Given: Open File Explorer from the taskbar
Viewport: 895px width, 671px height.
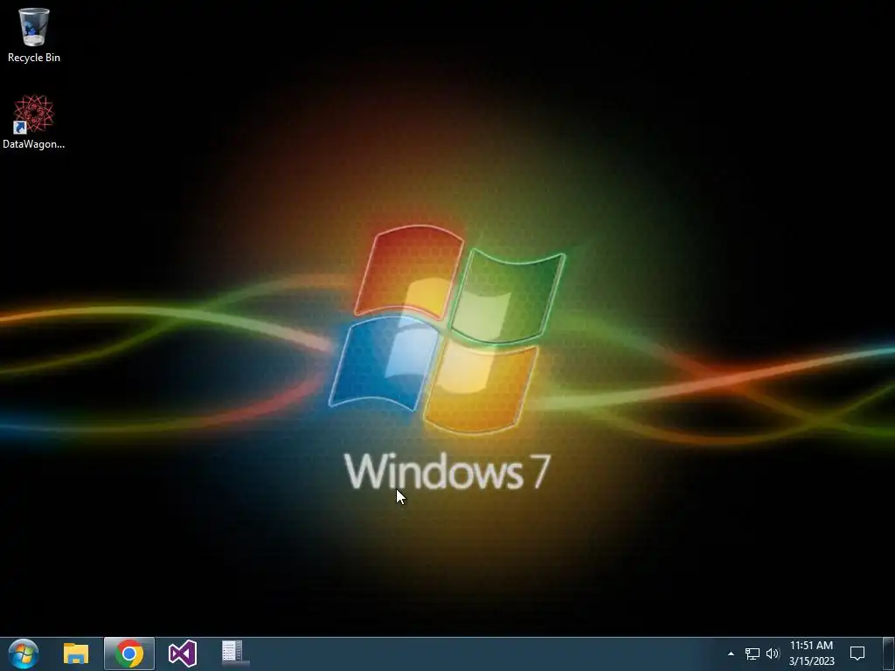Looking at the screenshot, I should [76, 654].
